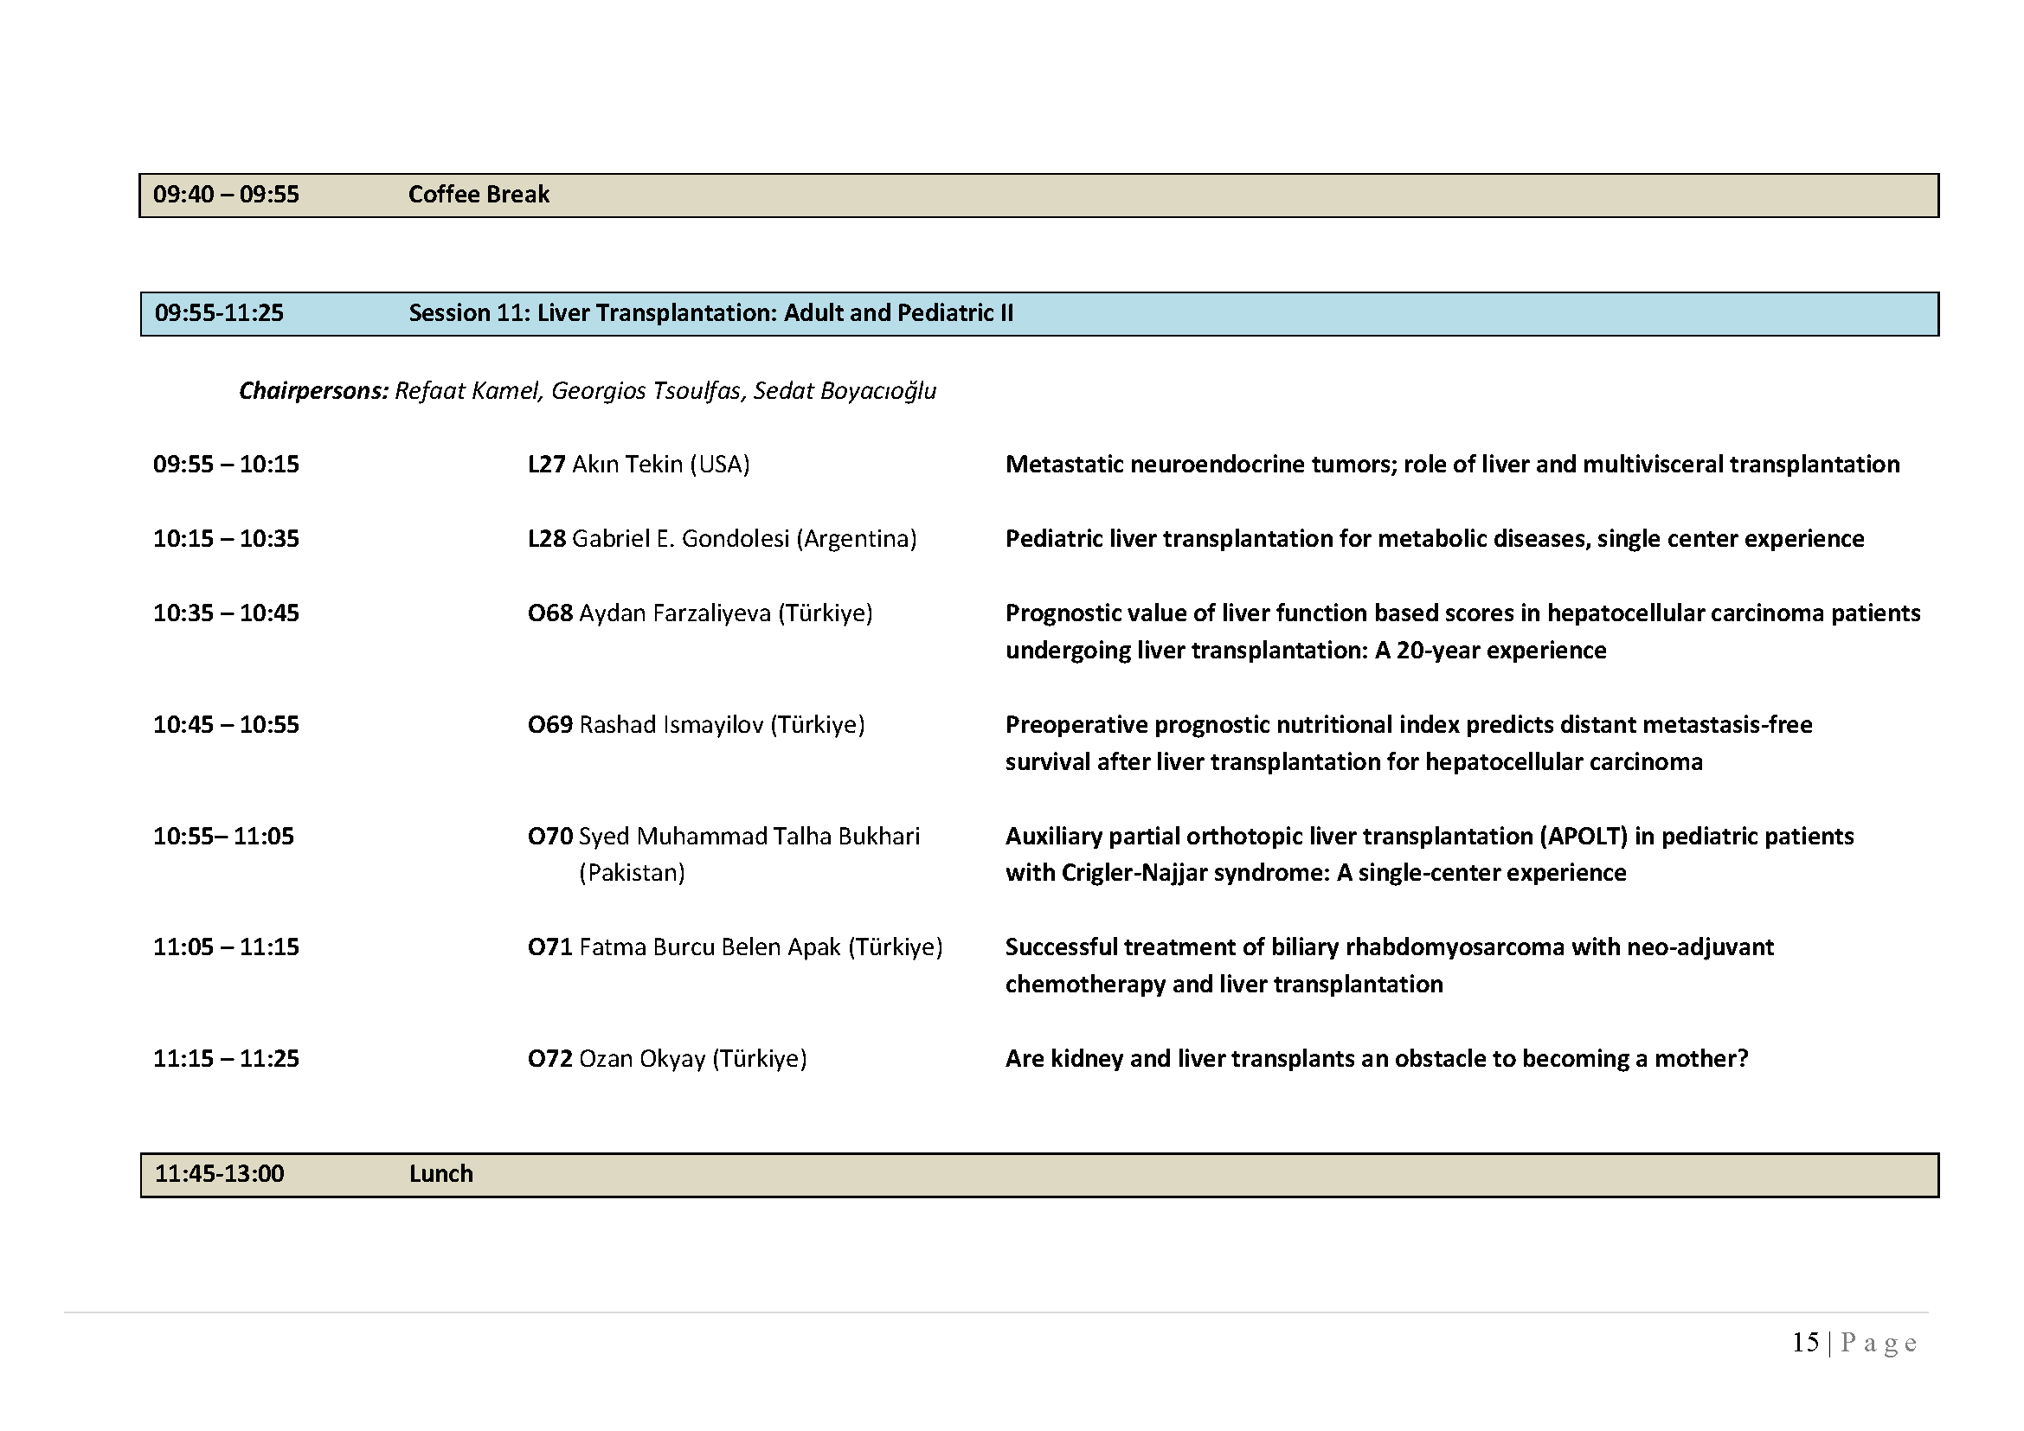
Task: Click the kidney and liver transplants mother title
Action: (1376, 1058)
